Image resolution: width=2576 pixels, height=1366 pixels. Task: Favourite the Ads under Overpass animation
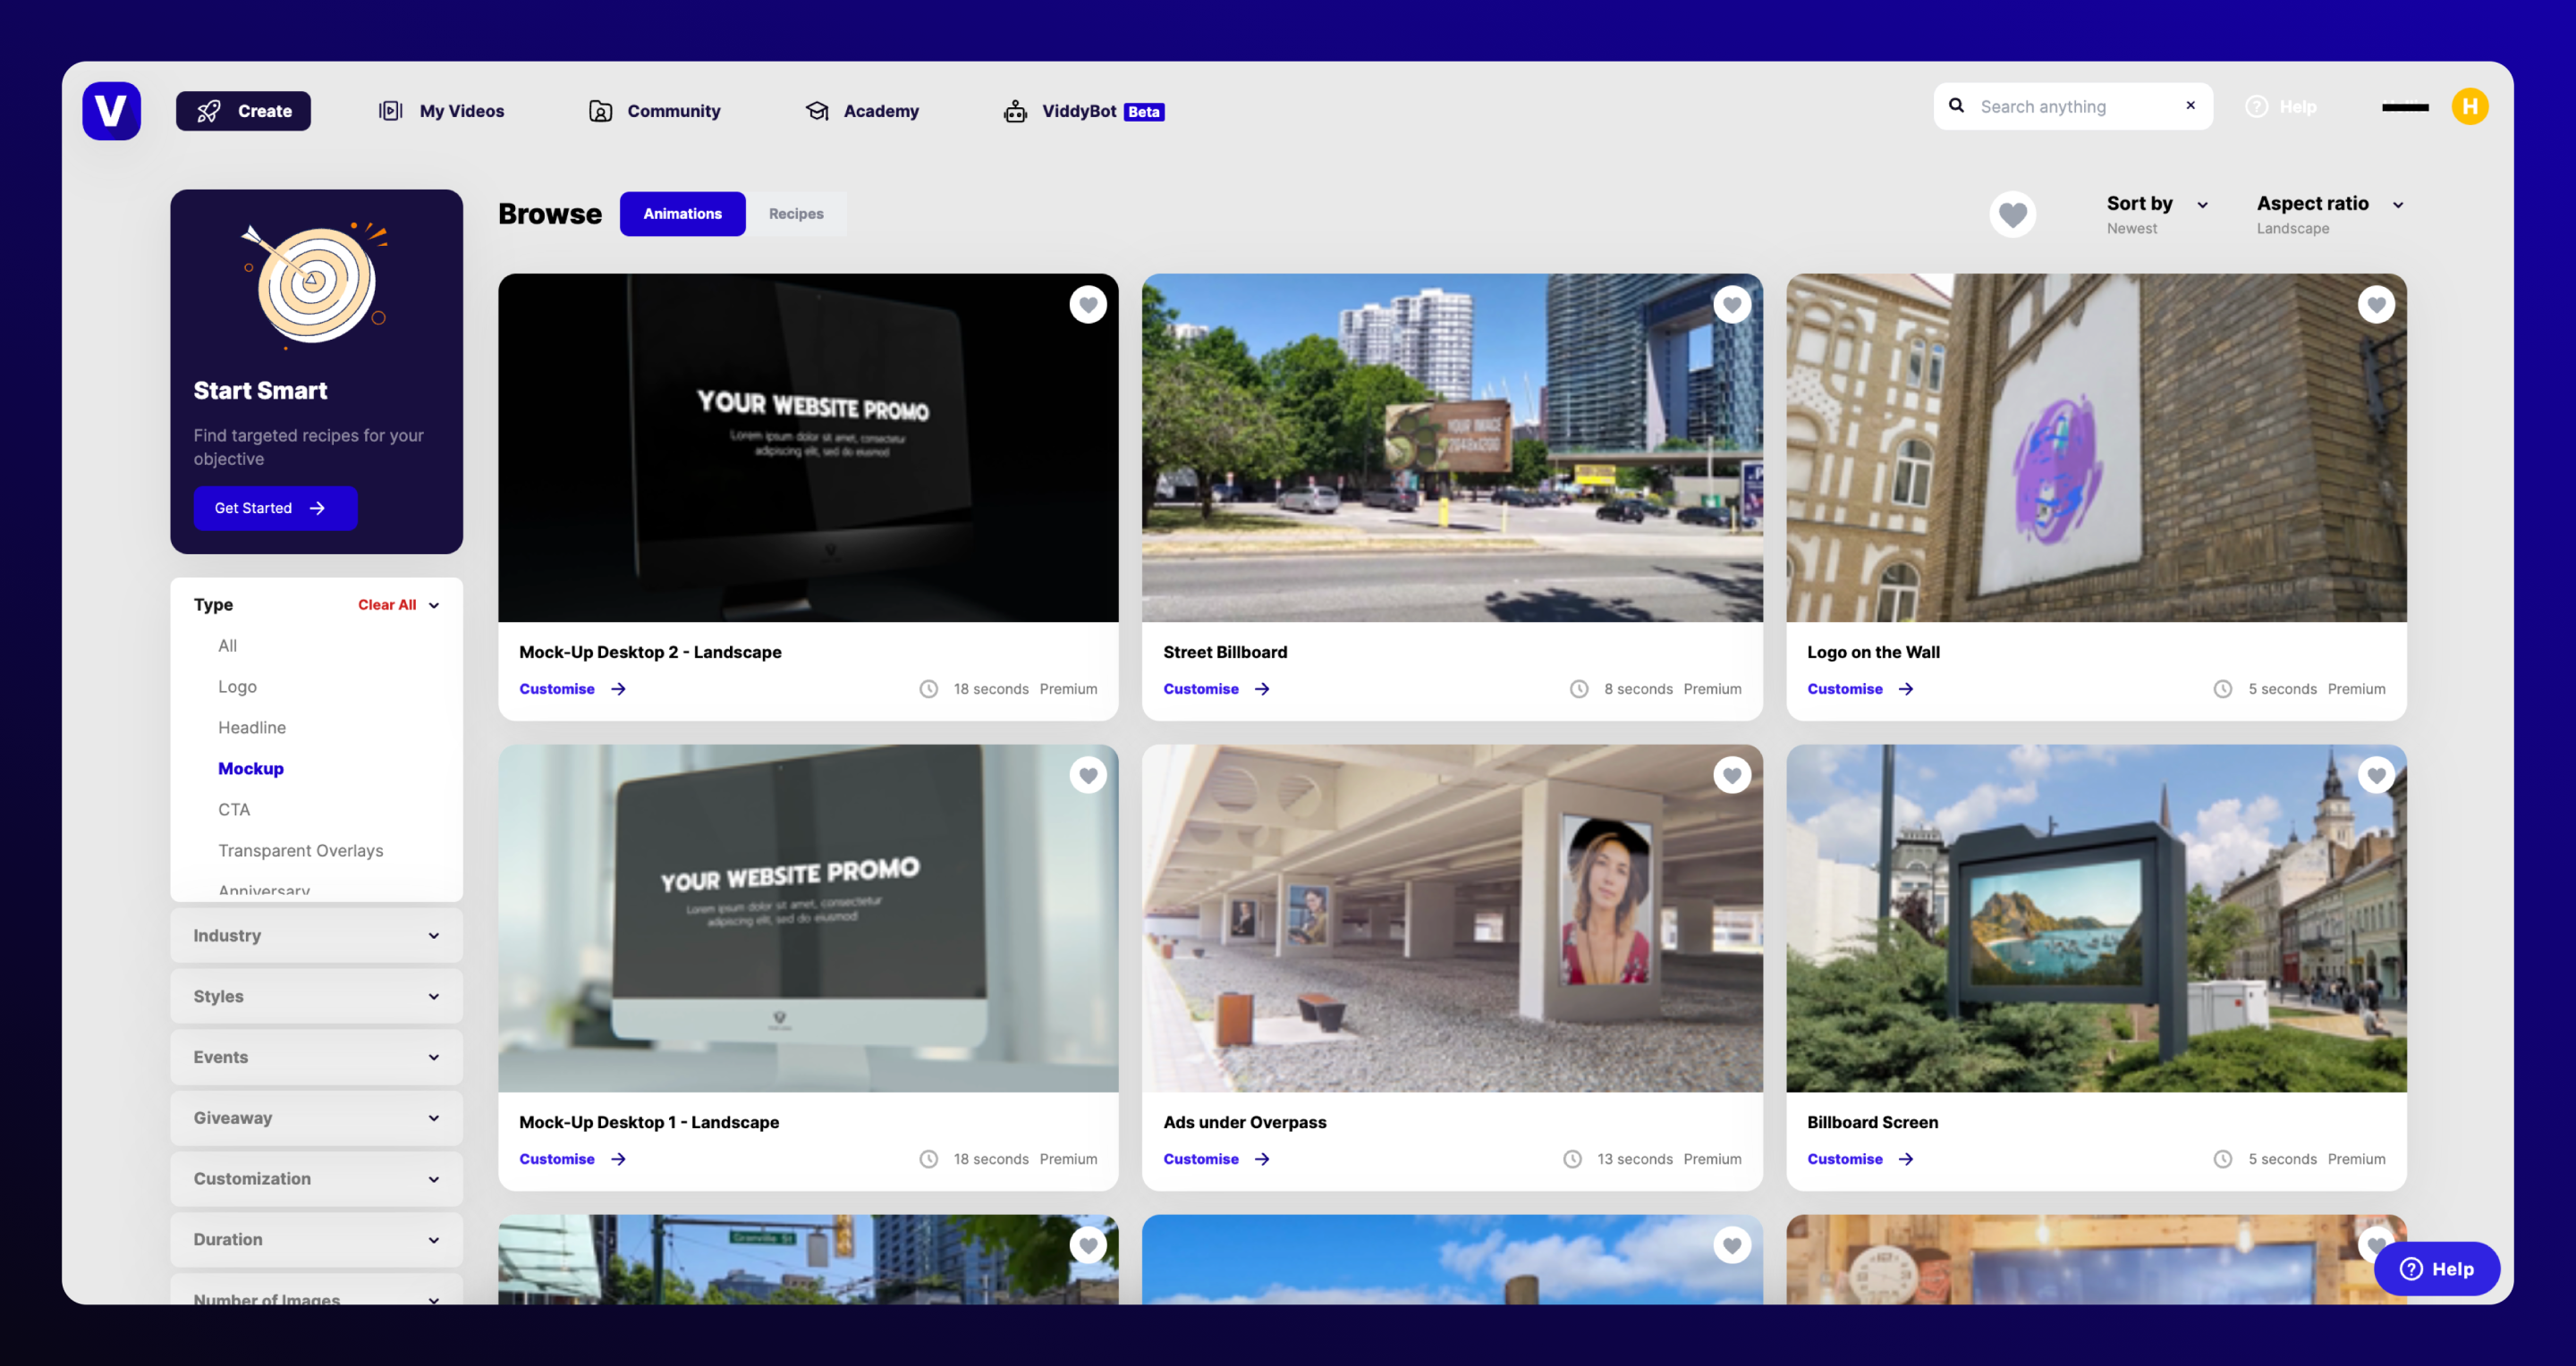1731,775
